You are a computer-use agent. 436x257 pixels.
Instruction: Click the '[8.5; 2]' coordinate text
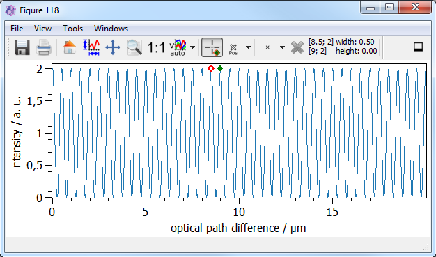321,42
